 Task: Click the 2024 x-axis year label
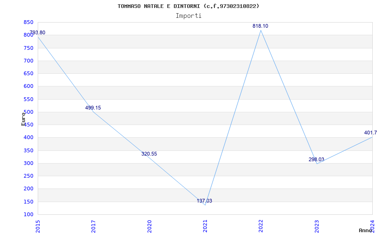pyautogui.click(x=372, y=226)
